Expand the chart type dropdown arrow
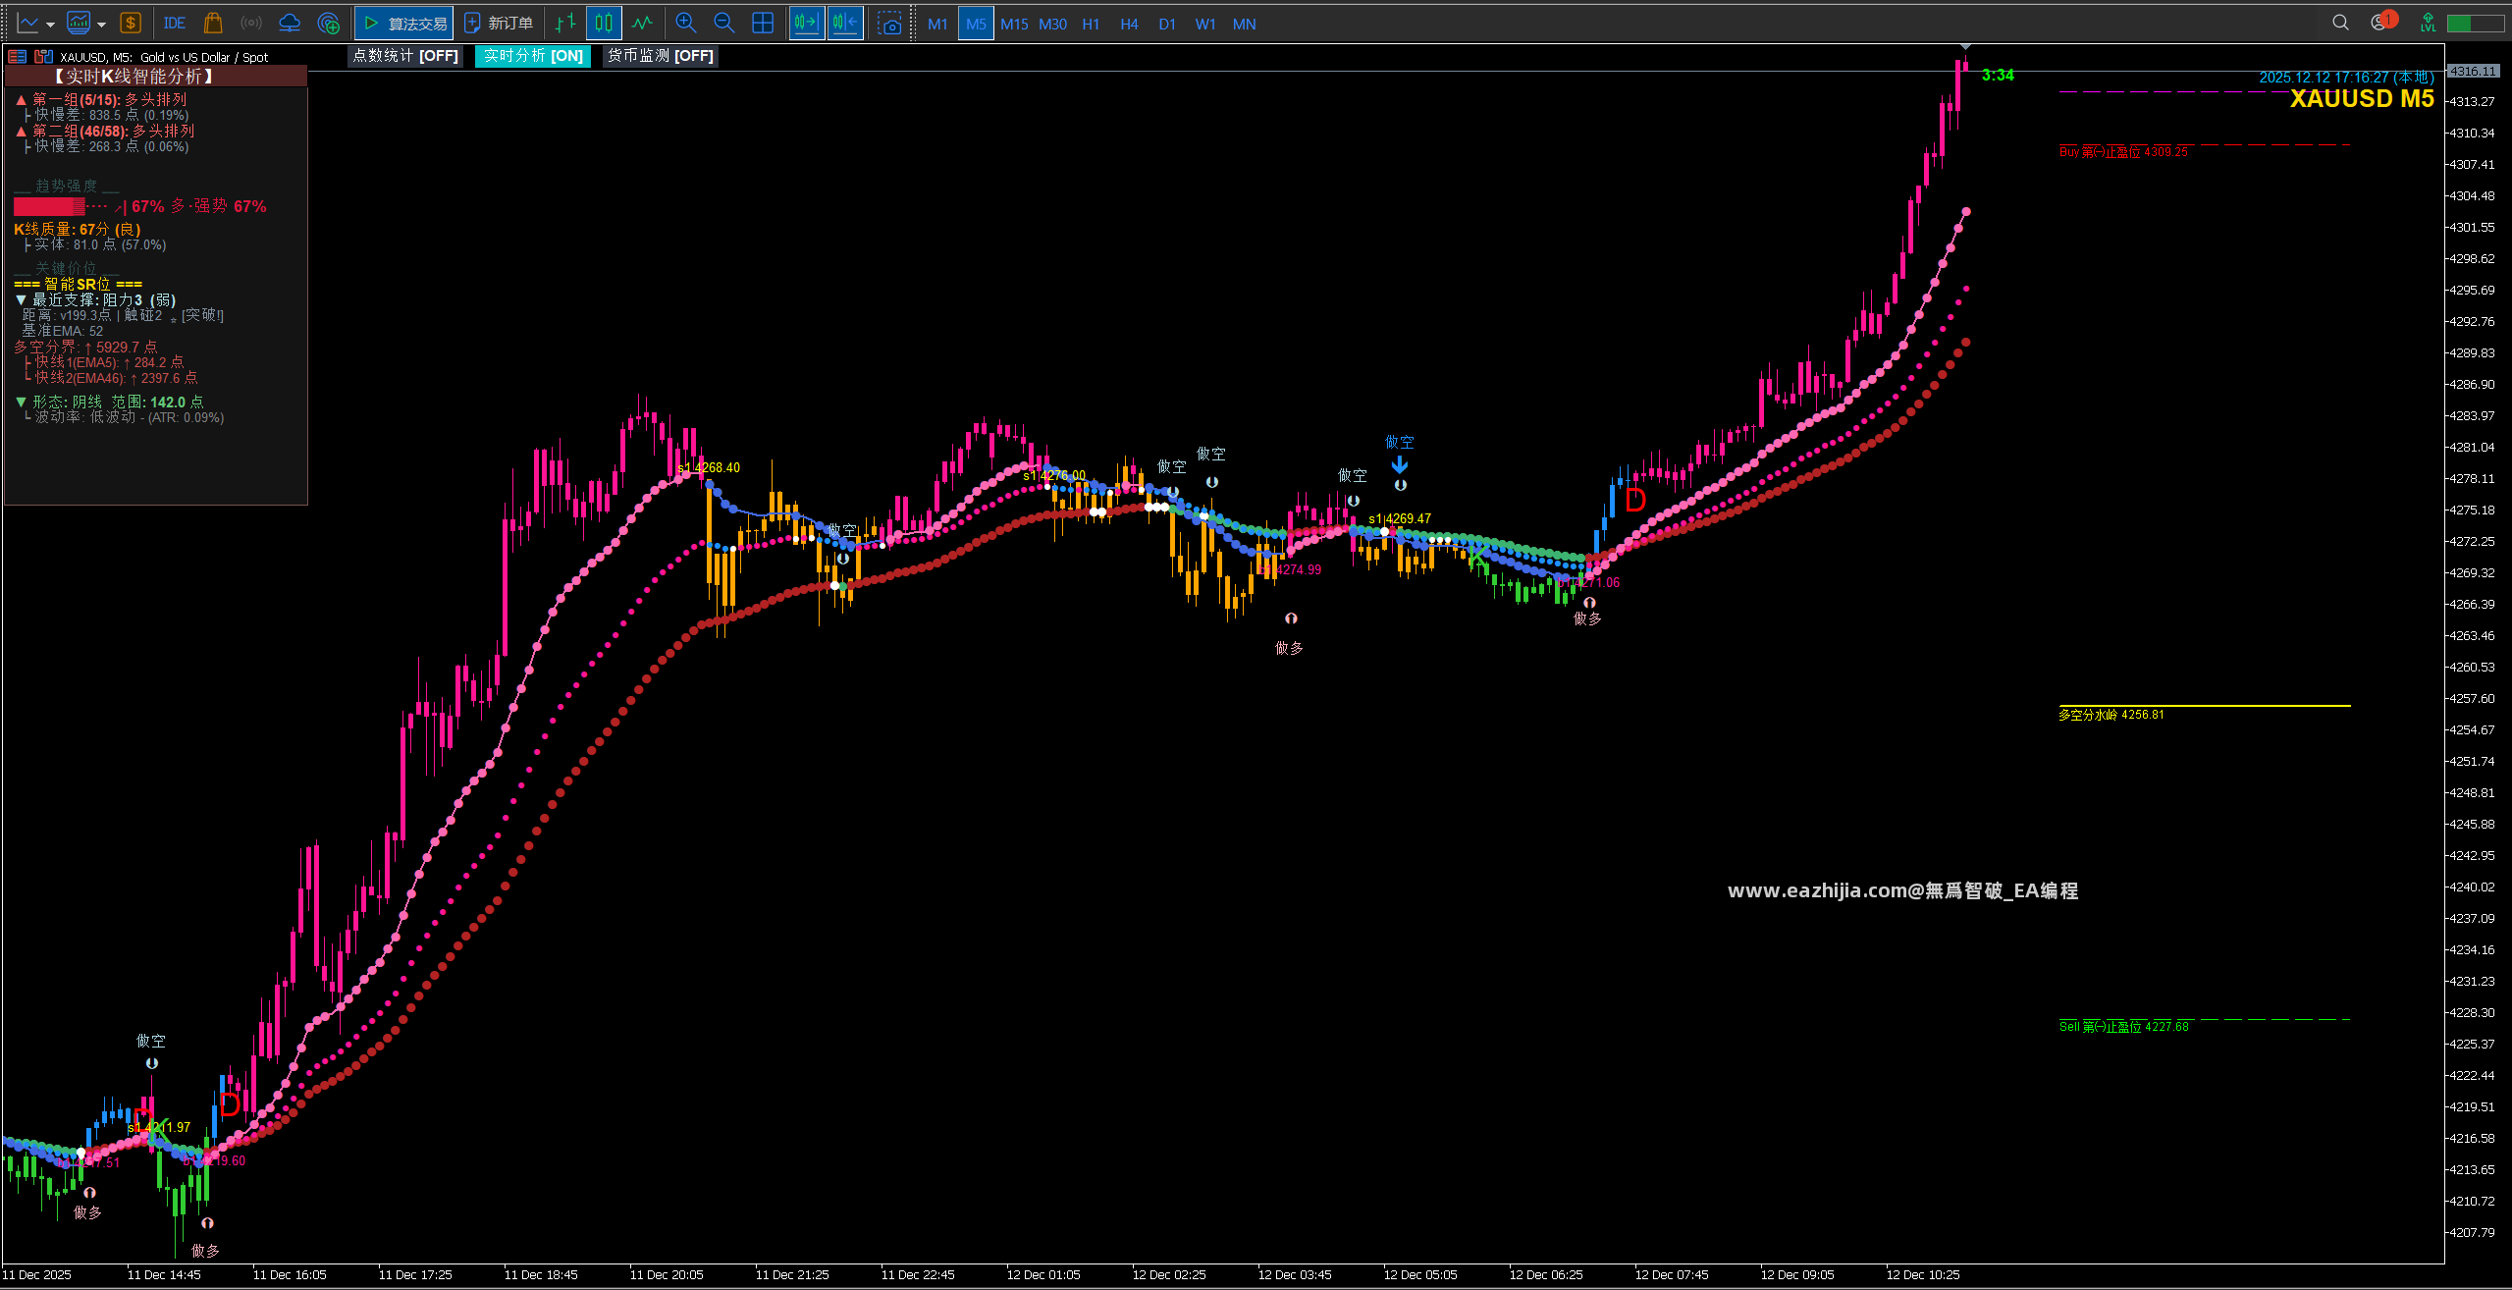This screenshot has height=1290, width=2512. 50,25
